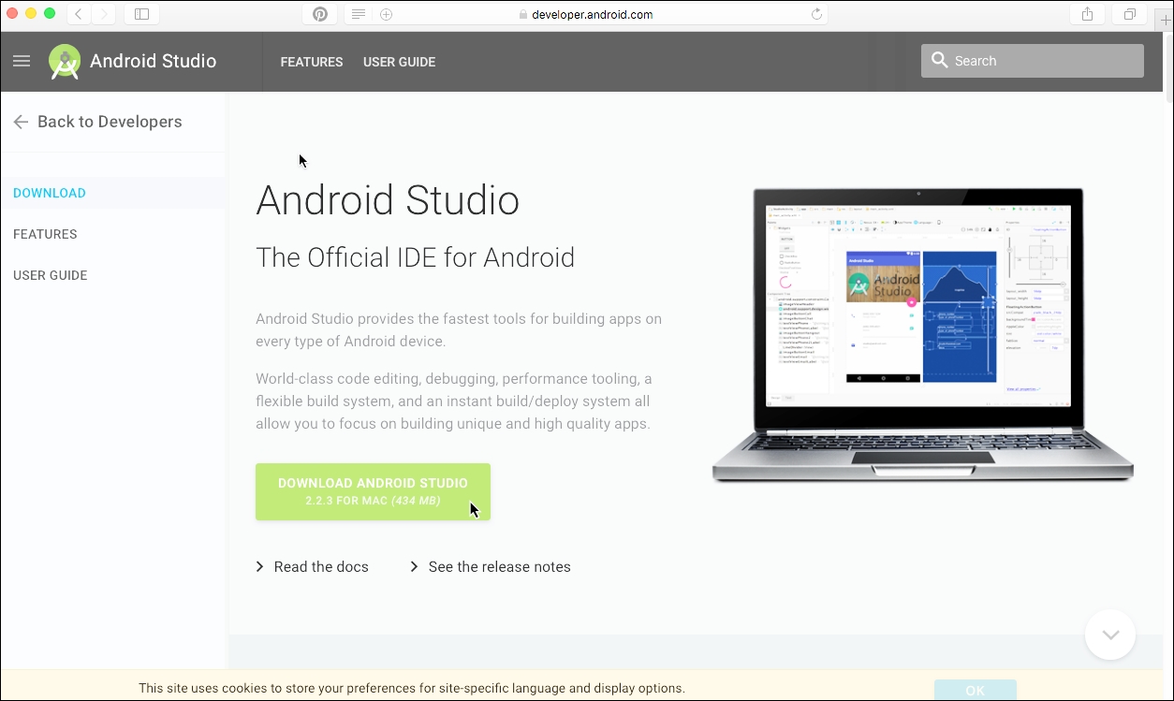Reload the page with the refresh icon
This screenshot has width=1174, height=701.
816,14
